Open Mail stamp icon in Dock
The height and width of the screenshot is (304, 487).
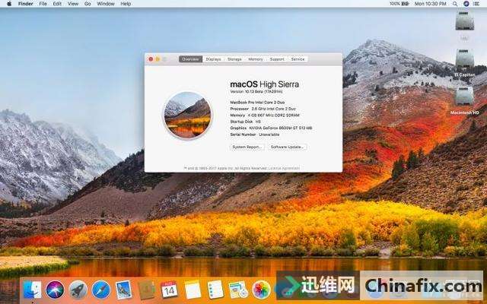(x=123, y=290)
